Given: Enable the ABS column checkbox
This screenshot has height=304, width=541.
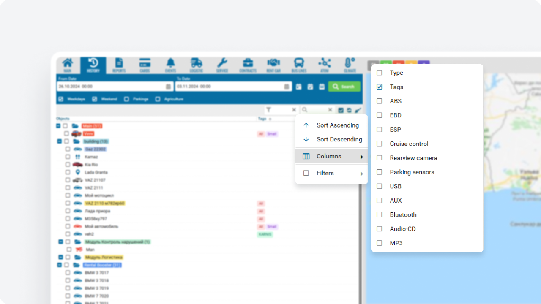Looking at the screenshot, I should tap(380, 101).
